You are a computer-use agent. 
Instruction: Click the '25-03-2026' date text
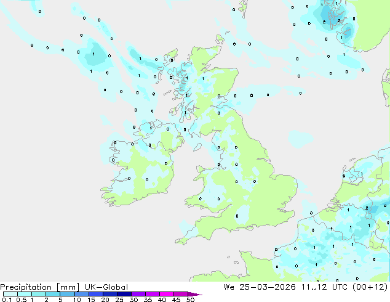(268, 287)
